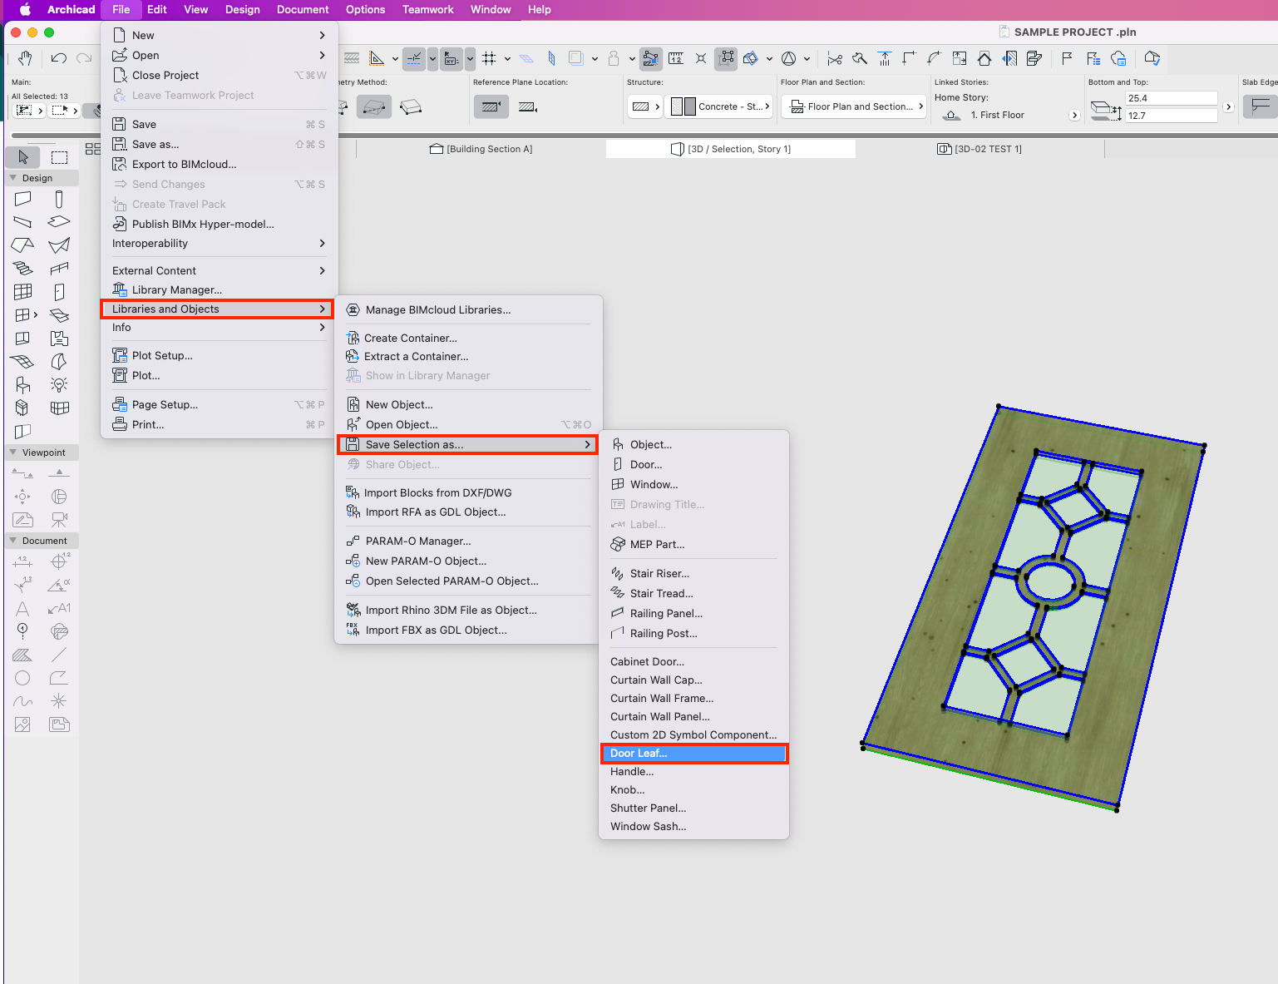
Task: Click the pan hand tool icon
Action: click(25, 58)
